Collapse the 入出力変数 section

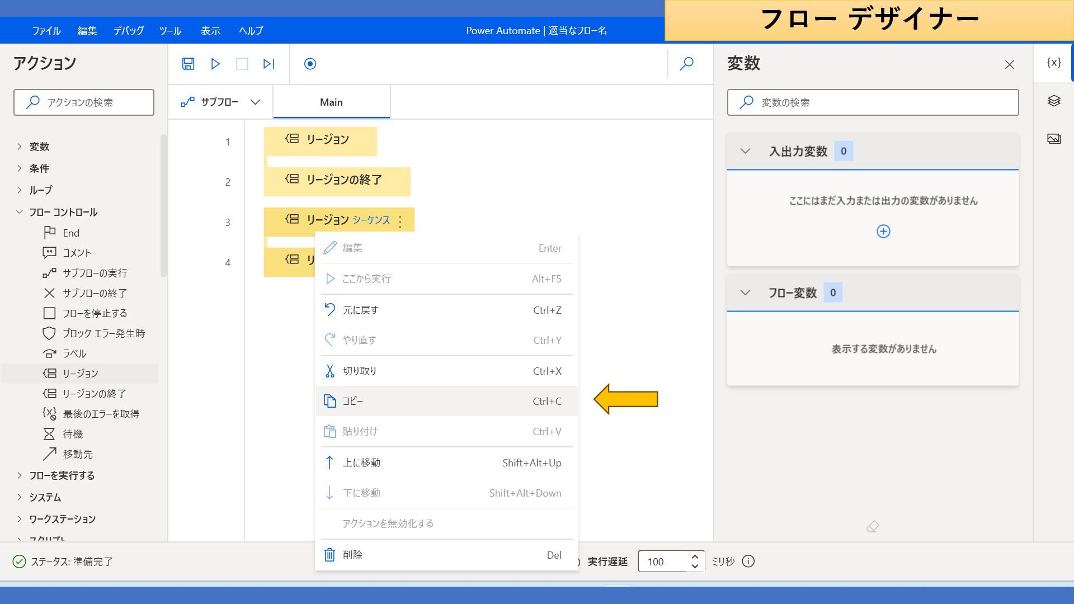745,151
